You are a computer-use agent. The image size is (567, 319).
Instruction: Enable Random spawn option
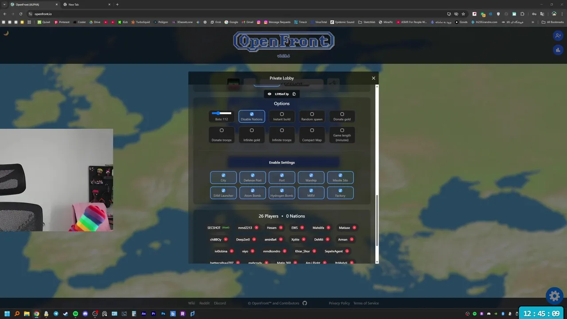point(312,116)
